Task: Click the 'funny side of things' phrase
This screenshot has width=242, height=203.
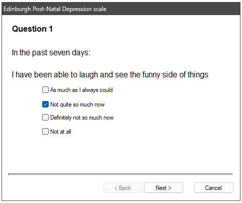Action: click(175, 75)
